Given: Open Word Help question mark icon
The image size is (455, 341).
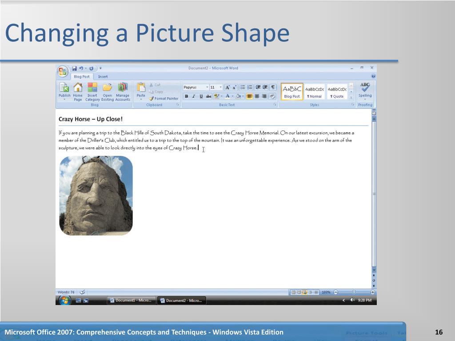Looking at the screenshot, I should tap(373, 76).
